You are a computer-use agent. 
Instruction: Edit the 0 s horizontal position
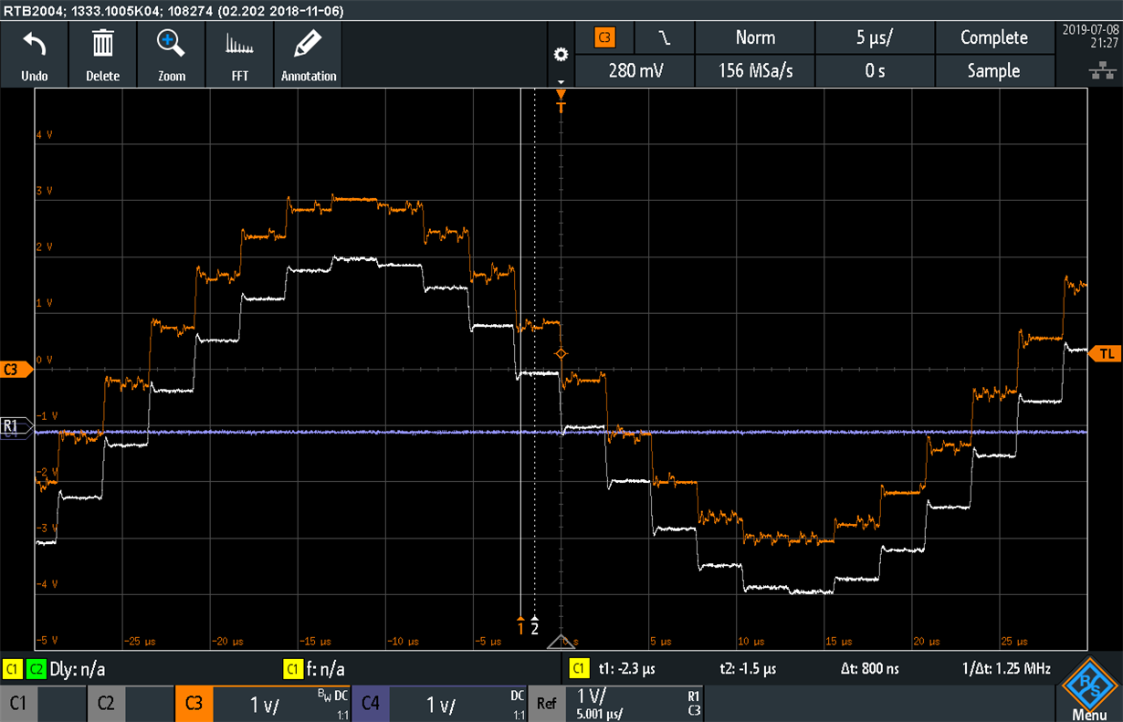pyautogui.click(x=875, y=70)
